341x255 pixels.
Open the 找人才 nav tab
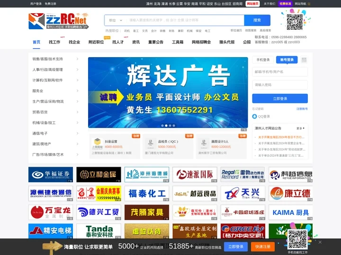pyautogui.click(x=118, y=42)
